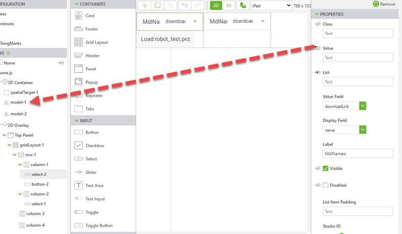Pick the Button input widget
The height and width of the screenshot is (234, 402).
tap(86, 132)
